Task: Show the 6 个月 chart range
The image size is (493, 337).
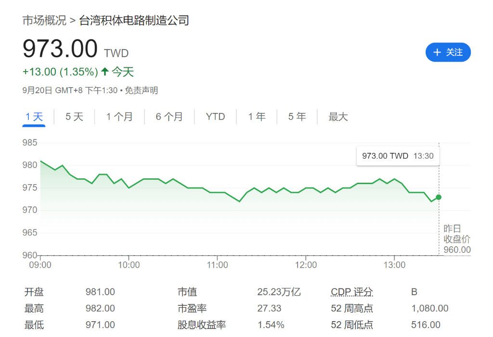Action: [169, 117]
